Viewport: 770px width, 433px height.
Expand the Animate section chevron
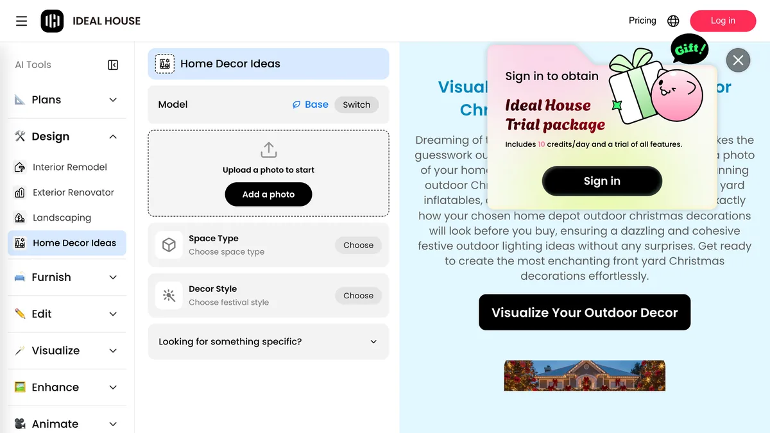[113, 424]
